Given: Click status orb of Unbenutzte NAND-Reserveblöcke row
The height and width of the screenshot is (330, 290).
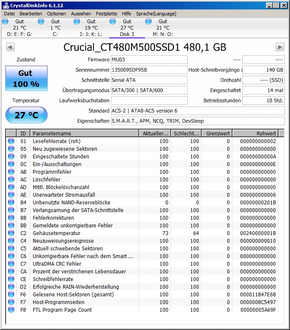Looking at the screenshot, I should [11, 202].
